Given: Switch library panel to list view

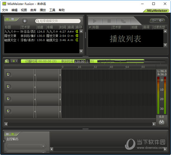Looking at the screenshot, I should tap(7, 19).
